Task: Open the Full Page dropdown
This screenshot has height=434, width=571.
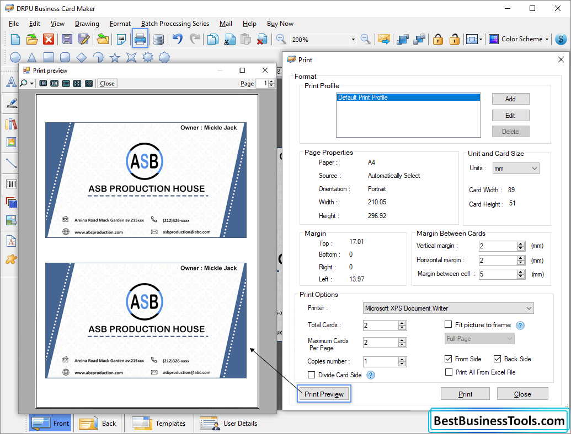Action: click(479, 338)
